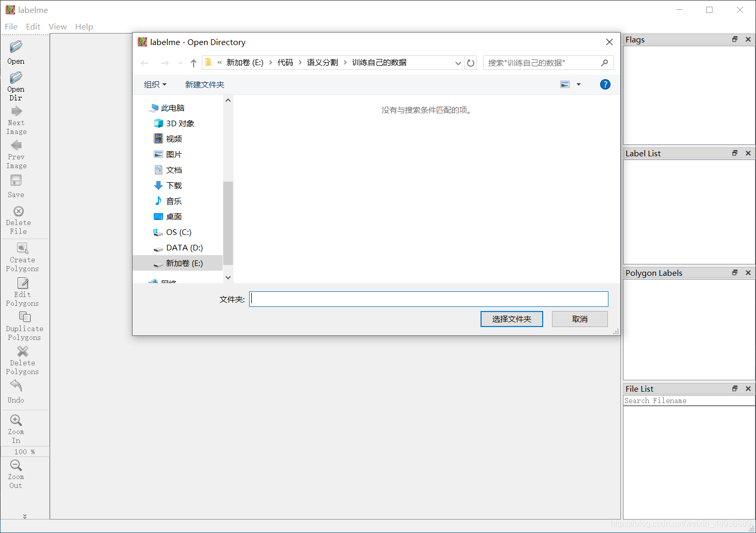Select OS (C:) drive
Image resolution: width=756 pixels, height=533 pixels.
pyautogui.click(x=178, y=232)
